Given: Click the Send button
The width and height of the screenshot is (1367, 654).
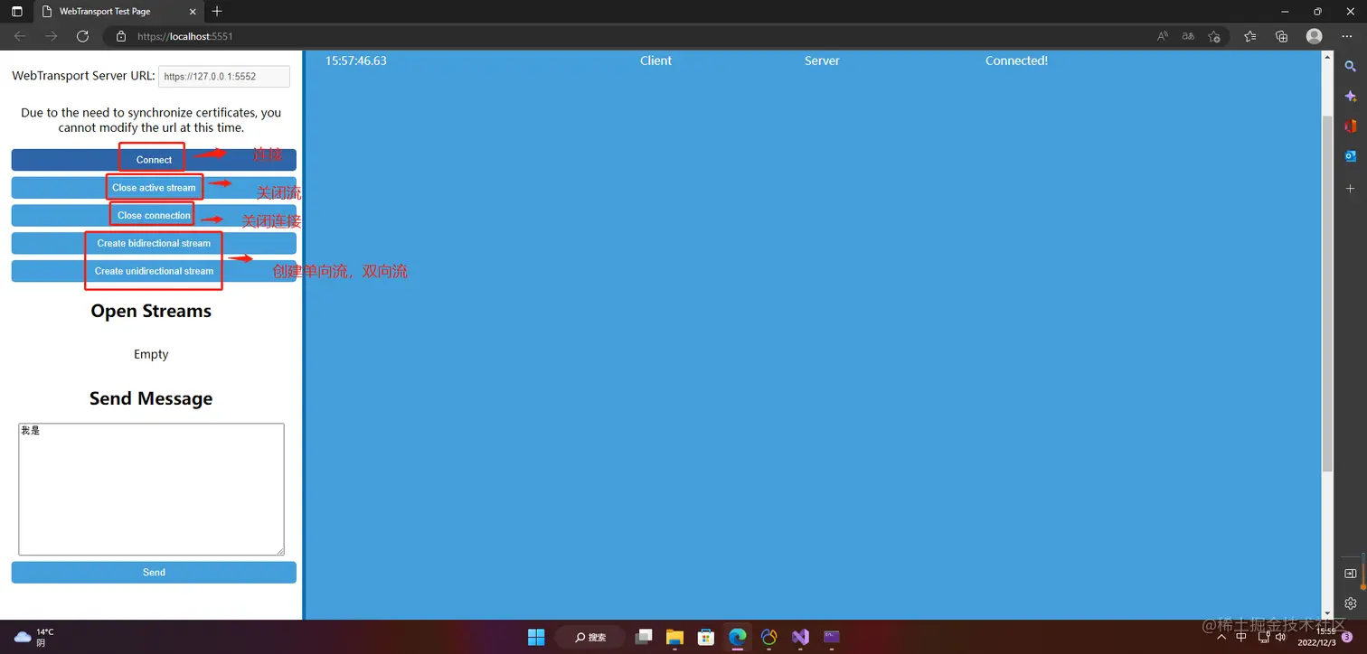Looking at the screenshot, I should click(x=154, y=572).
